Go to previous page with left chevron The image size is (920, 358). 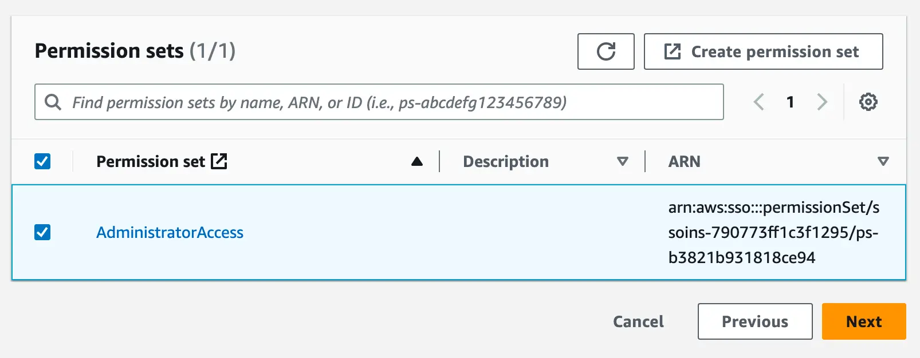click(x=758, y=102)
